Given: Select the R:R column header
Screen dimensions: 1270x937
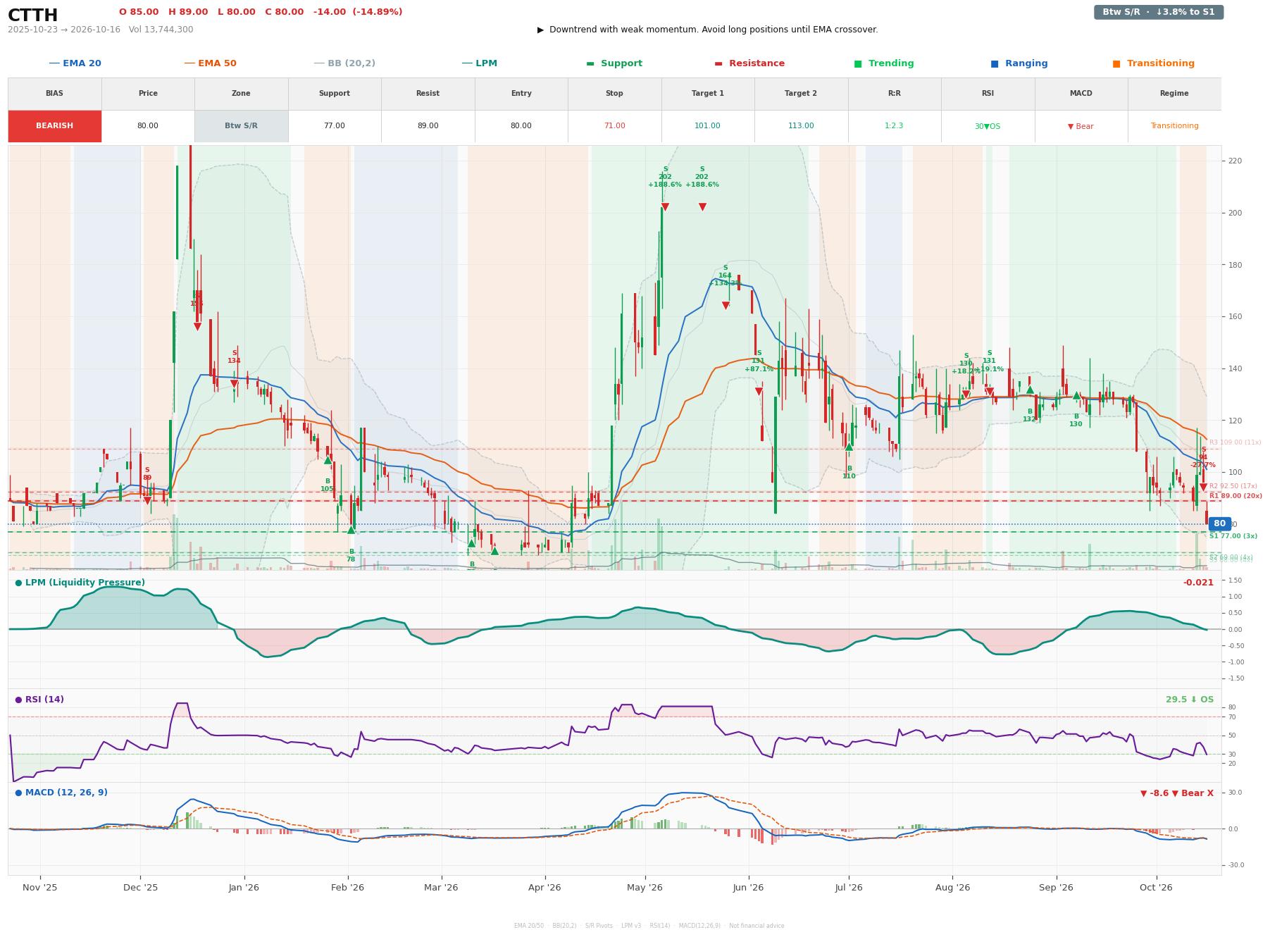Looking at the screenshot, I should tap(894, 94).
